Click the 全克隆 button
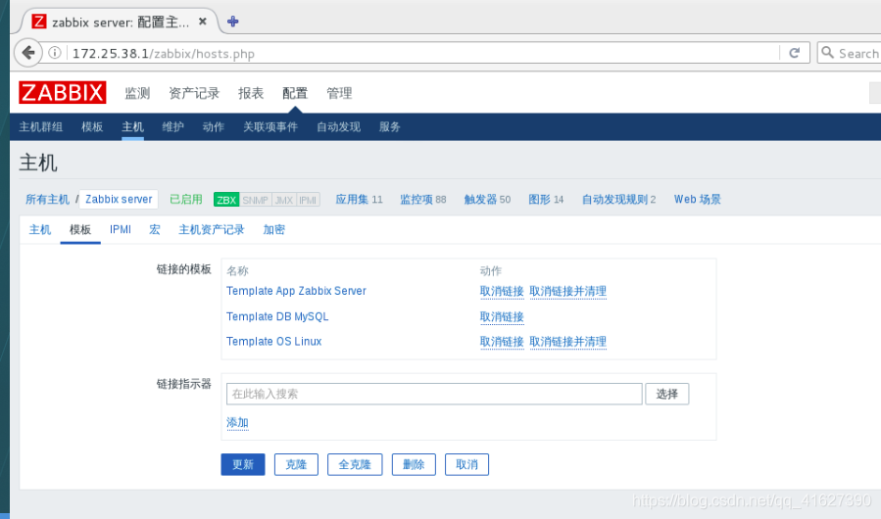The image size is (881, 519). (355, 464)
